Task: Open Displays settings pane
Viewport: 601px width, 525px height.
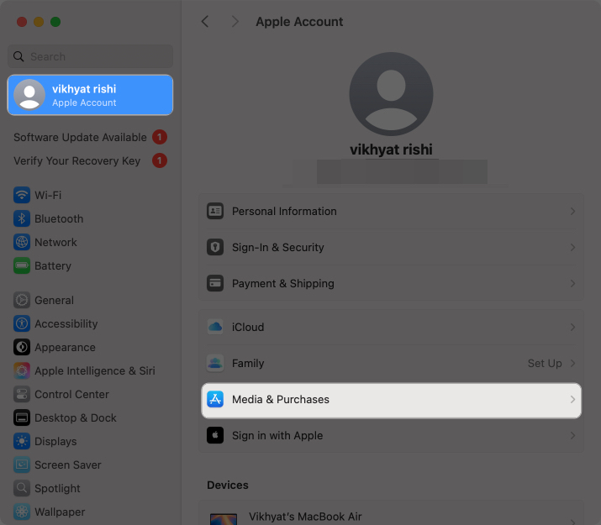Action: [90, 442]
